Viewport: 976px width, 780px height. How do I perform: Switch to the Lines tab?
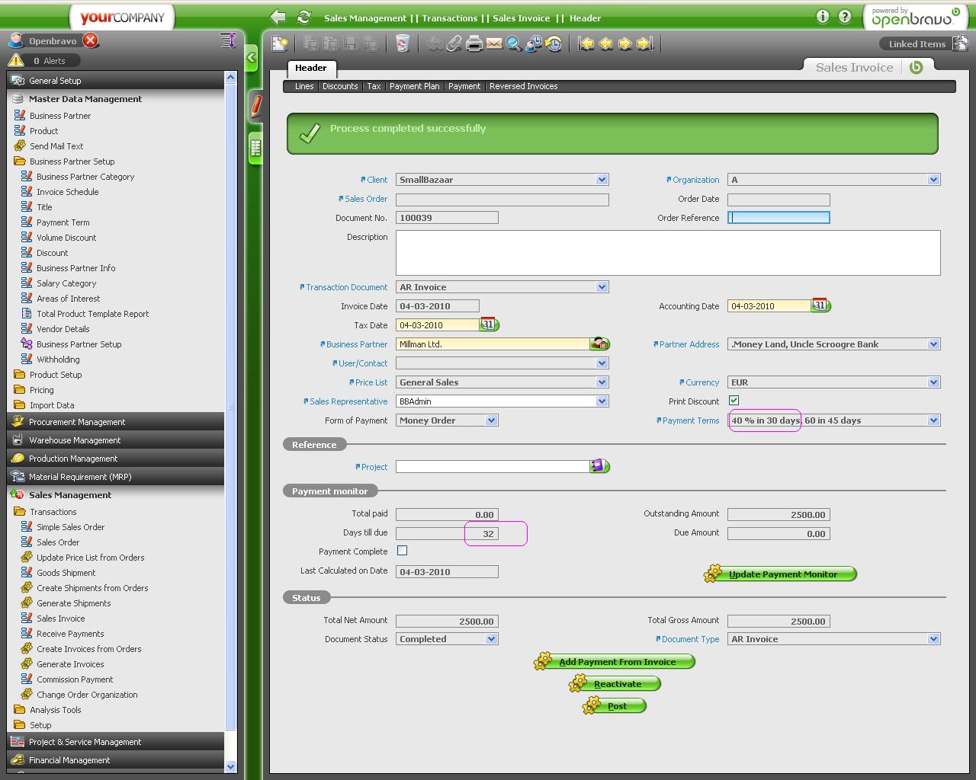point(304,86)
